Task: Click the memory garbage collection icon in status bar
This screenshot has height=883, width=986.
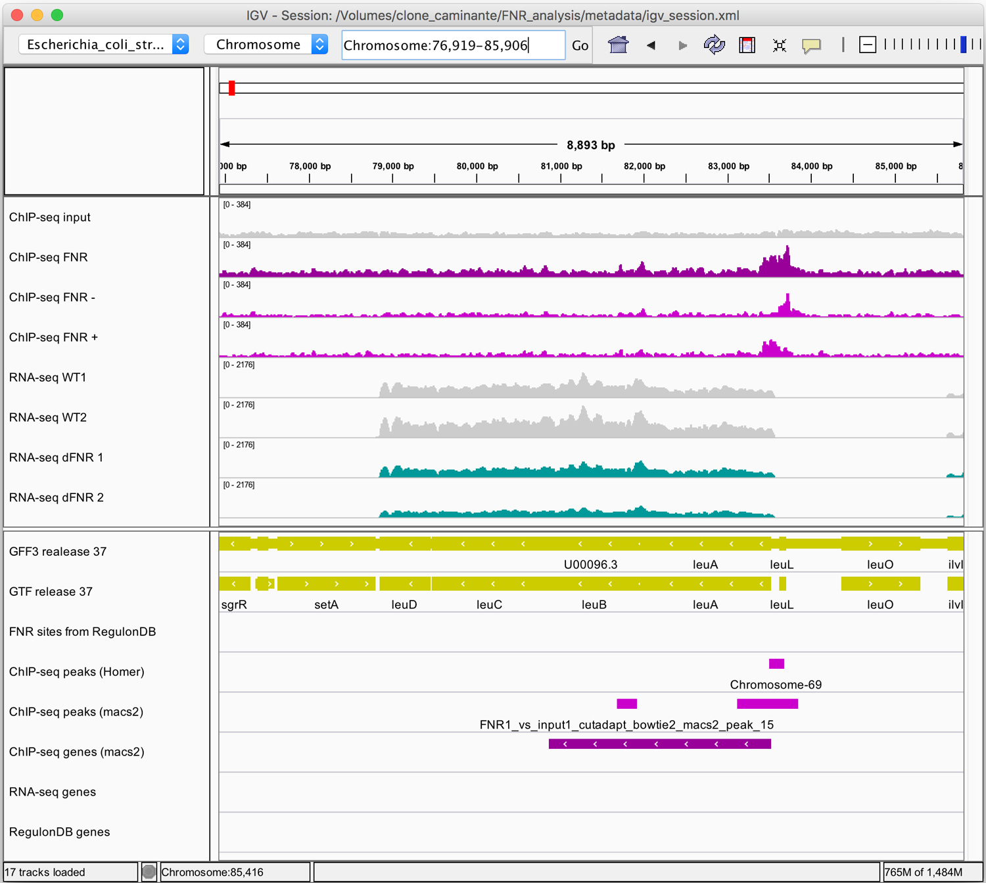Action: [149, 872]
